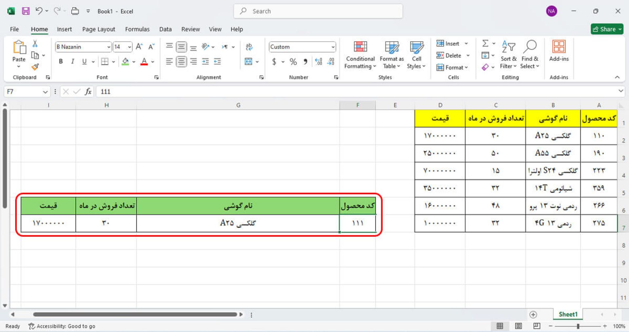Viewport: 629px width, 332px height.
Task: Click the Font Color red A swatch
Action: [x=144, y=61]
